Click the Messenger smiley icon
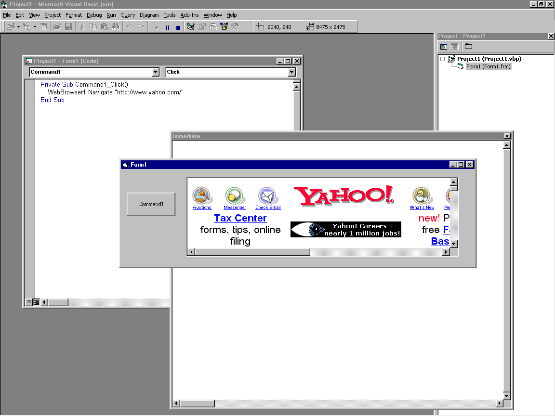 (x=234, y=195)
